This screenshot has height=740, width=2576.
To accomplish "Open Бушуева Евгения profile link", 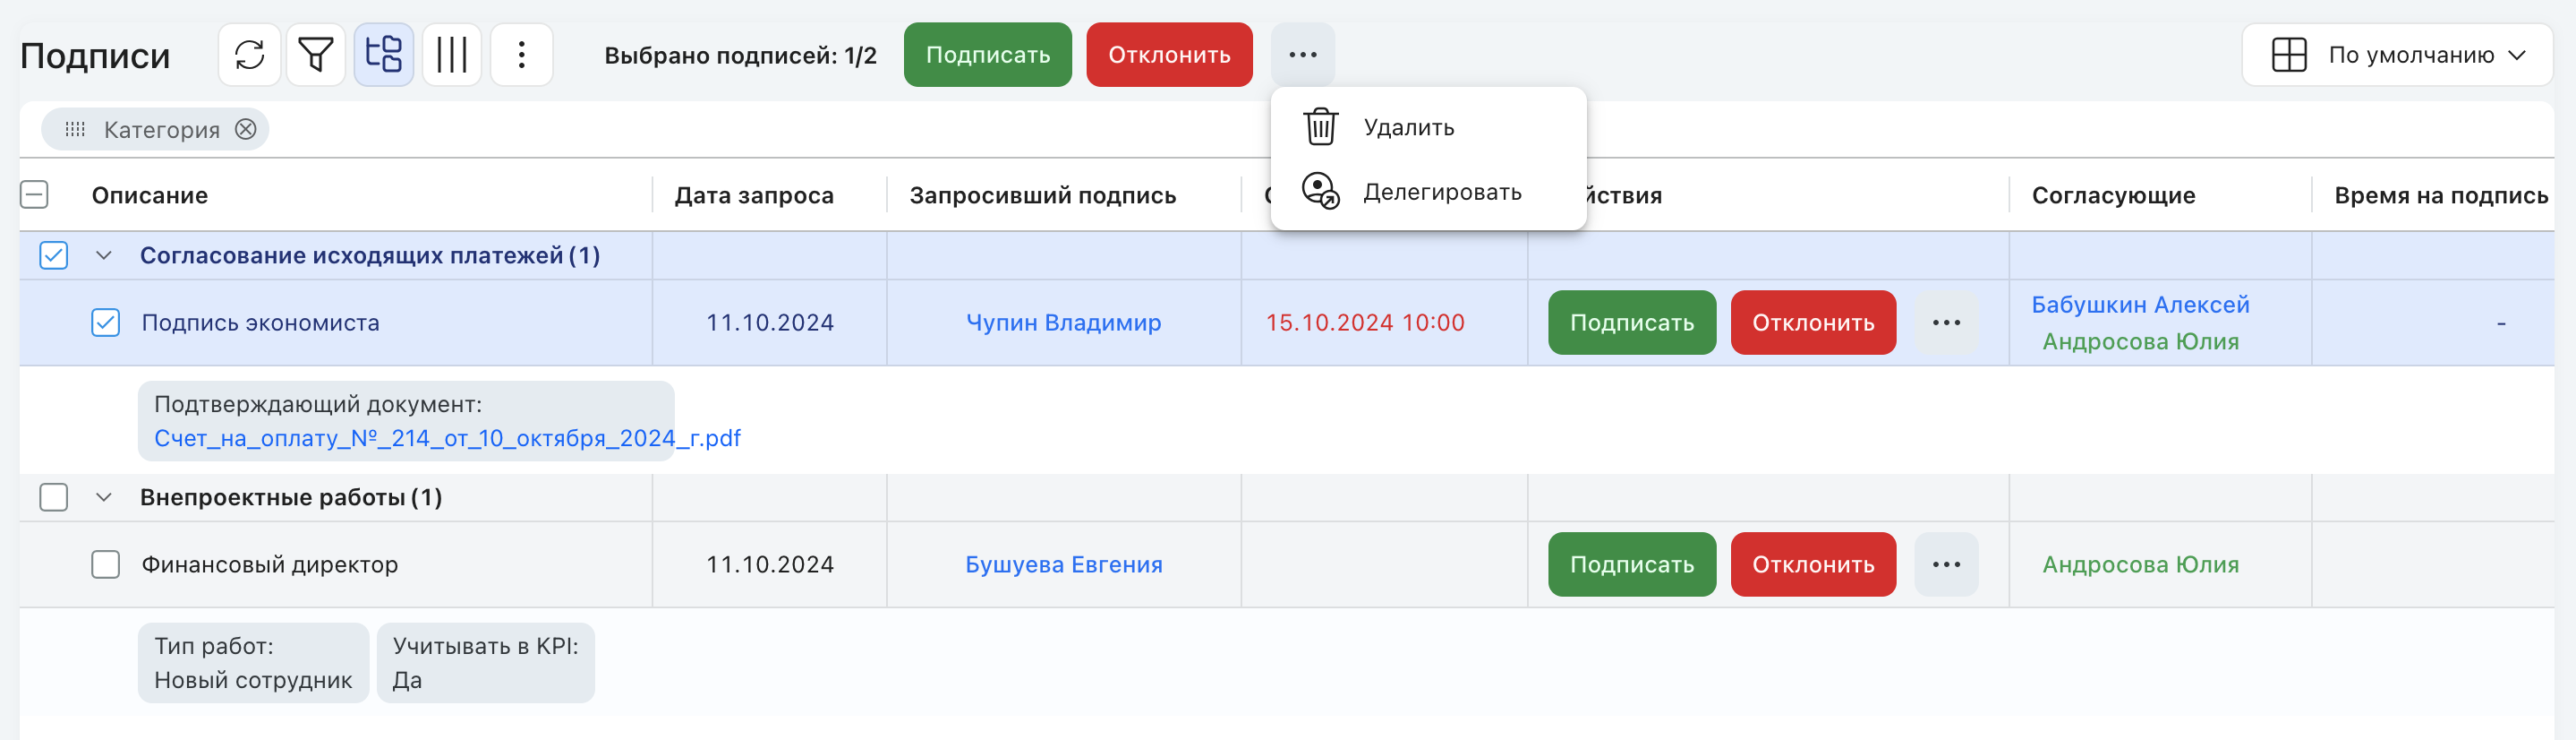I will pos(1064,564).
